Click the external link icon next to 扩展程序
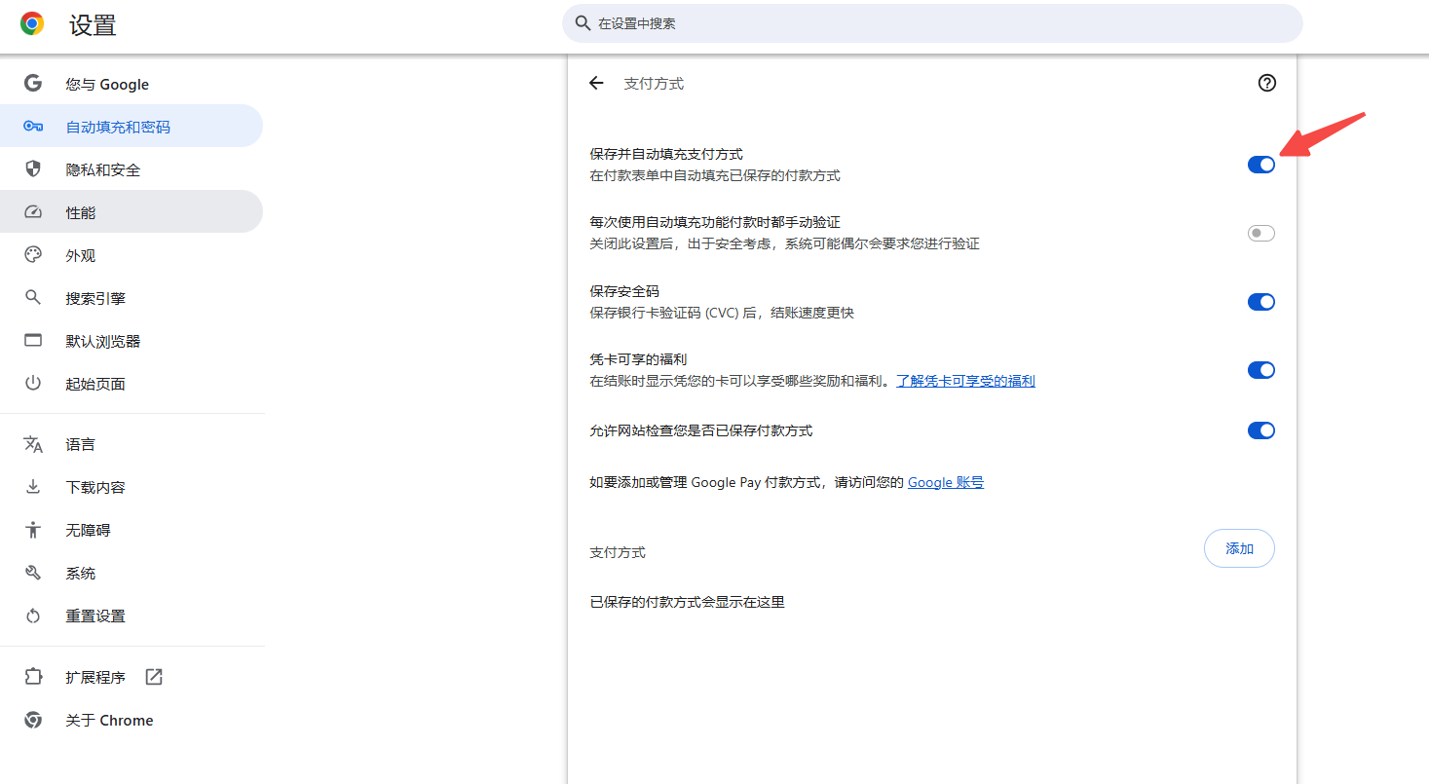Screen dimensions: 1429x784 click(154, 677)
